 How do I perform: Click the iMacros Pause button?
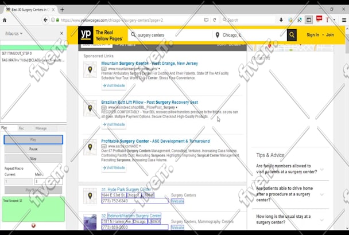click(33, 149)
